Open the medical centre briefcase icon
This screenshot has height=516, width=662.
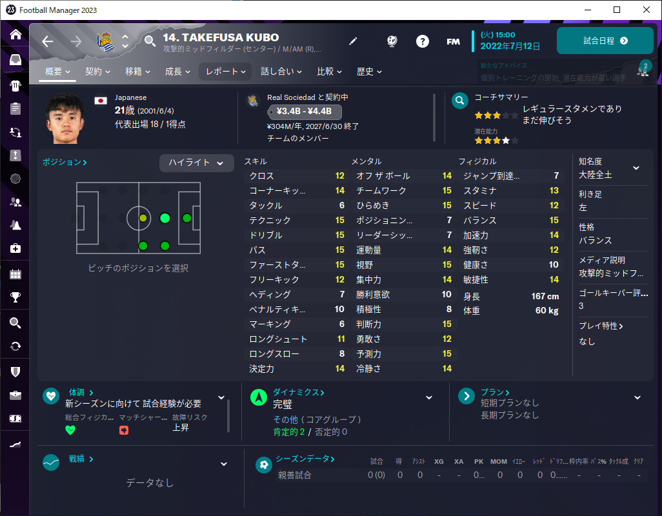point(15,248)
